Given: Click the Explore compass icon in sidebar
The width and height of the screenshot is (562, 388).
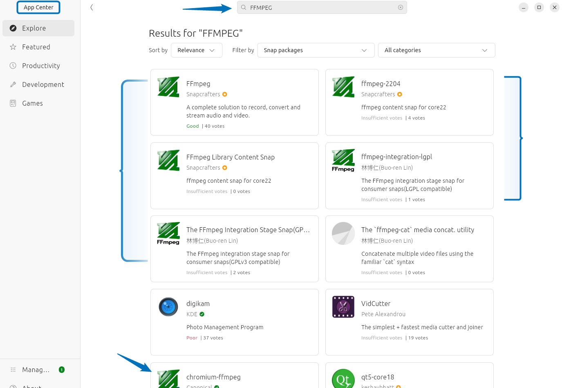Looking at the screenshot, I should click(x=12, y=28).
